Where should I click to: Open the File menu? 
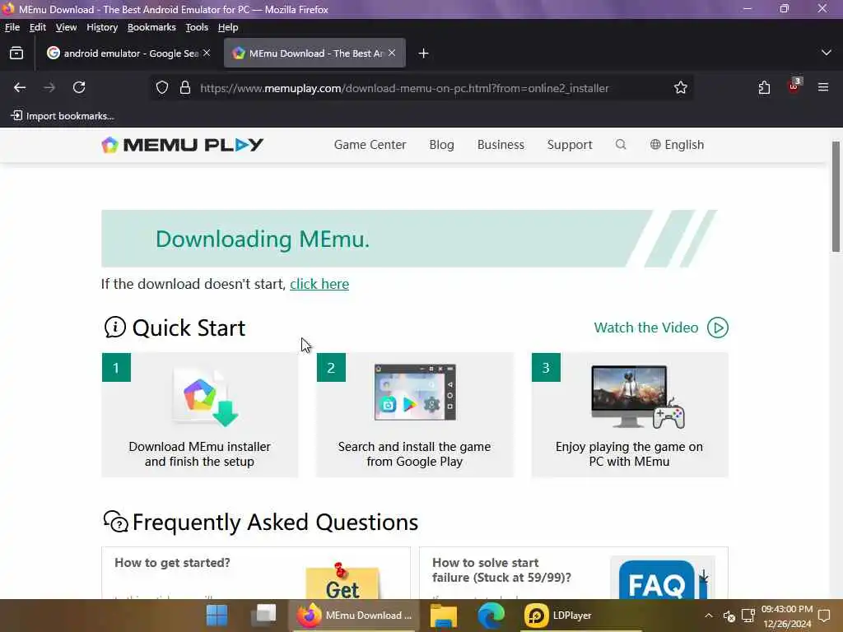12,27
